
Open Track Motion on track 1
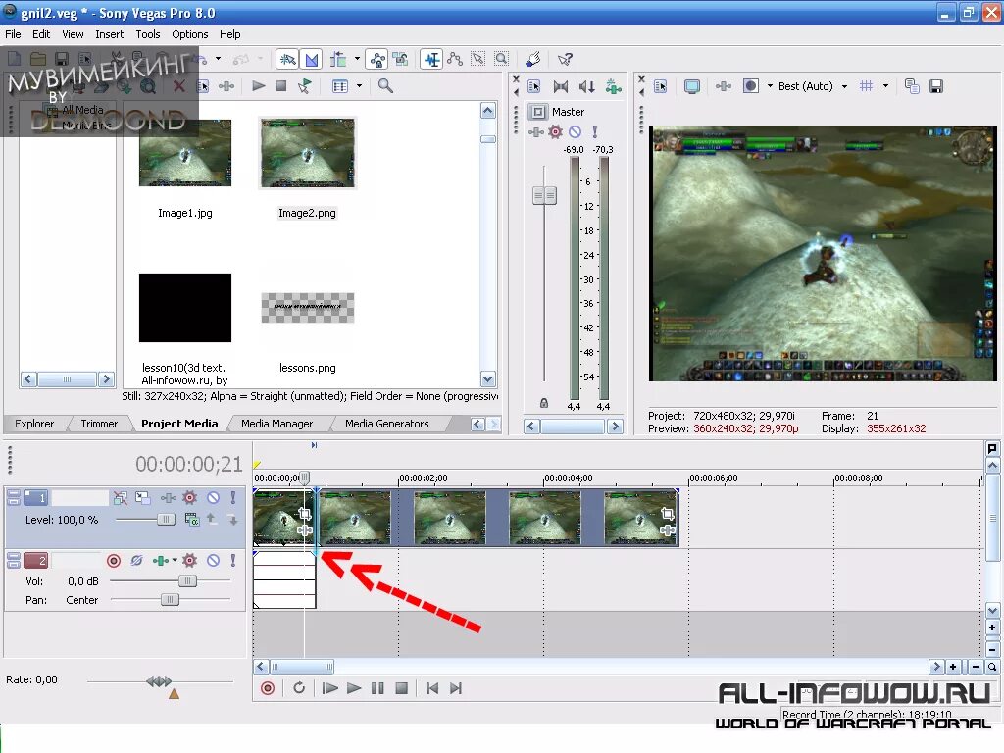coord(143,497)
